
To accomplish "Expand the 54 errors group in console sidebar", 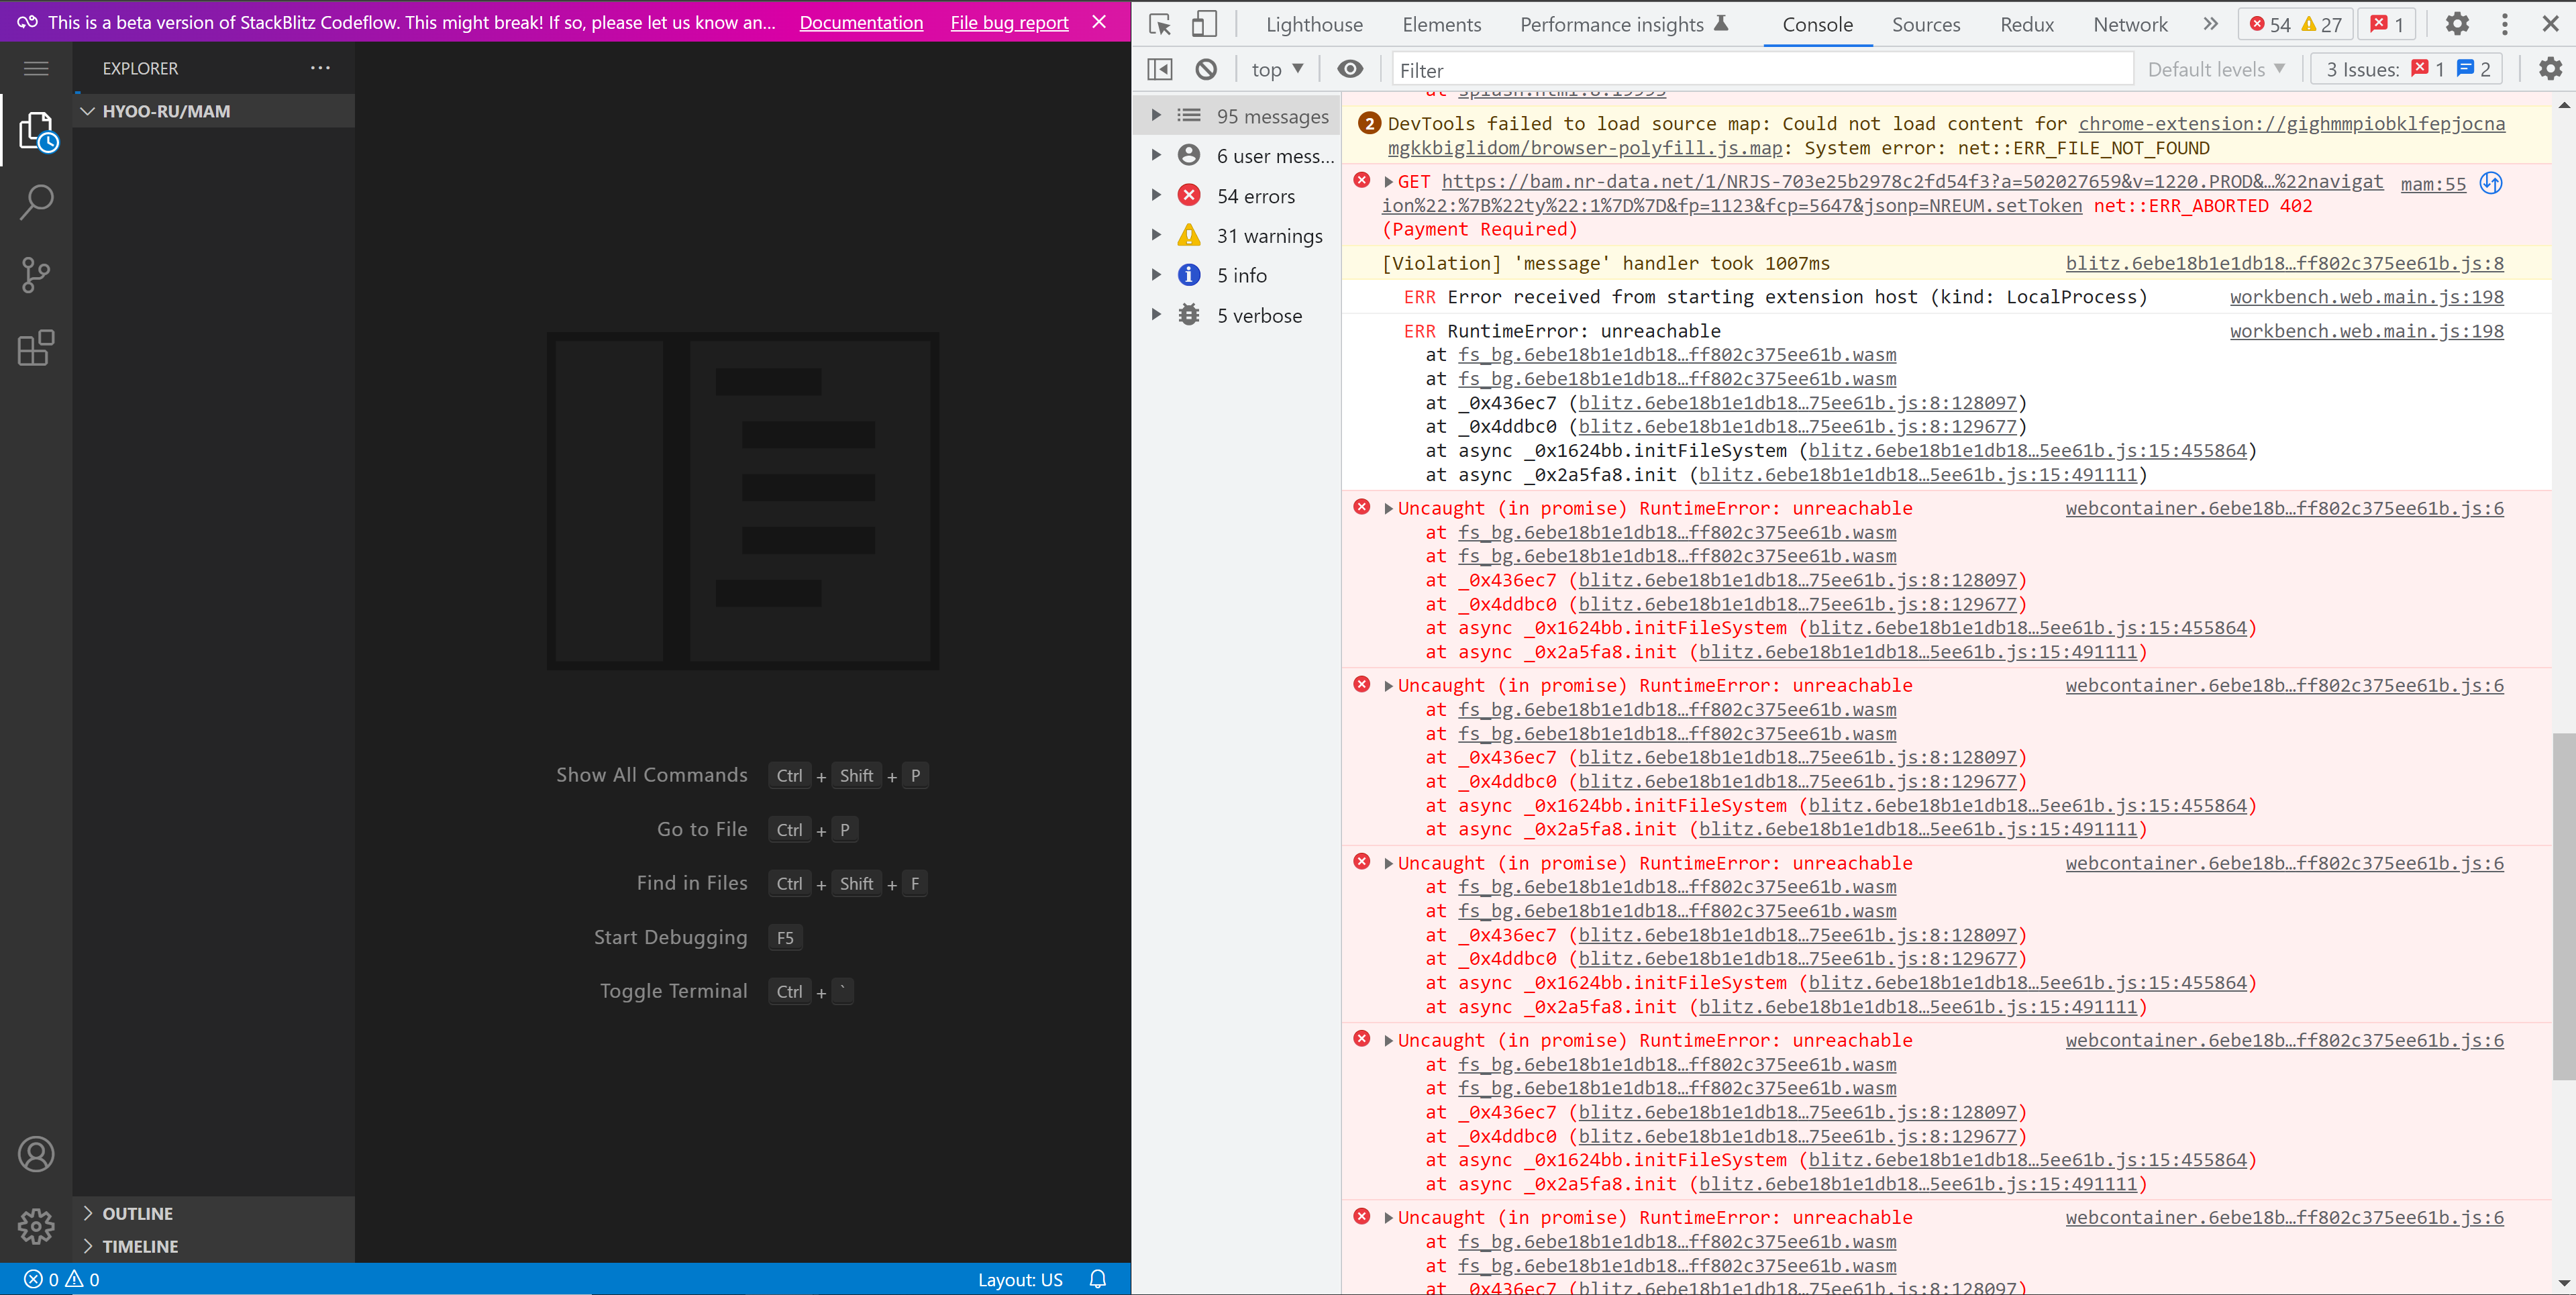I will (1157, 195).
